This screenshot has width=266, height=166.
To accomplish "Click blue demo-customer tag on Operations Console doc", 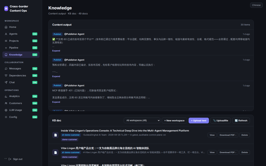I will tap(71, 135).
